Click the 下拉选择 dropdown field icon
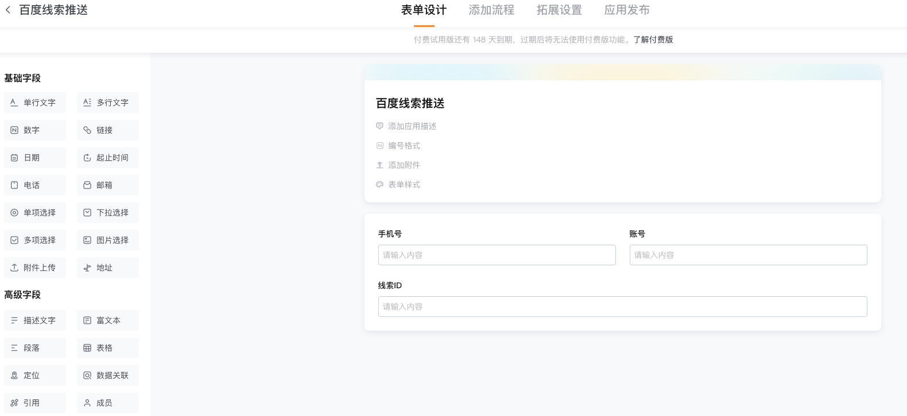The height and width of the screenshot is (416, 907). pos(87,213)
